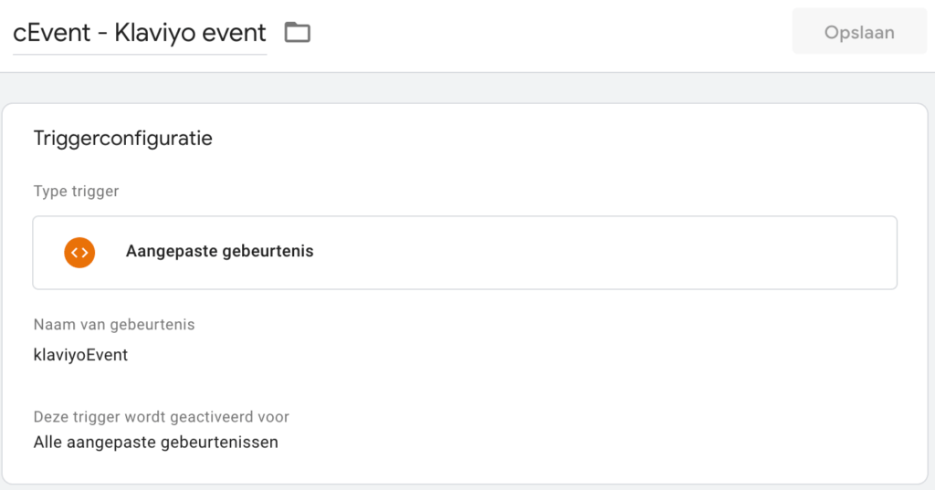Click the Triggerconfiguratie heading

[x=122, y=139]
